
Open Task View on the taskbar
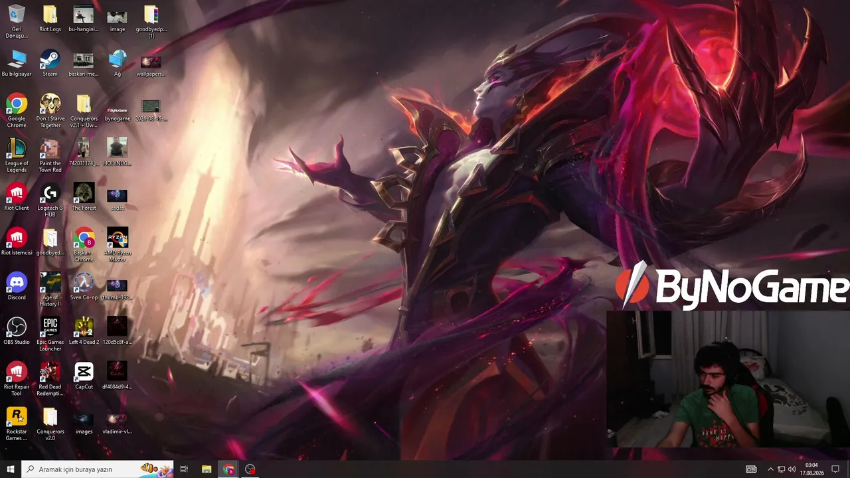tap(184, 469)
